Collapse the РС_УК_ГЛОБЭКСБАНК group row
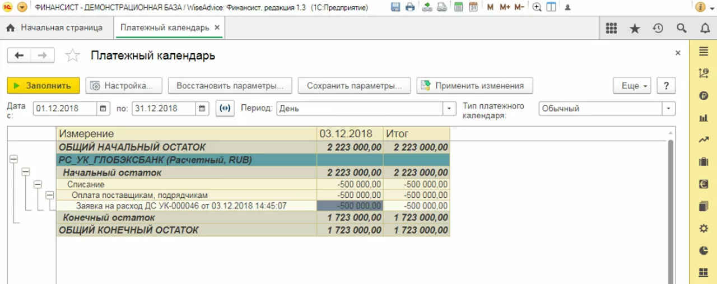 tap(13, 160)
